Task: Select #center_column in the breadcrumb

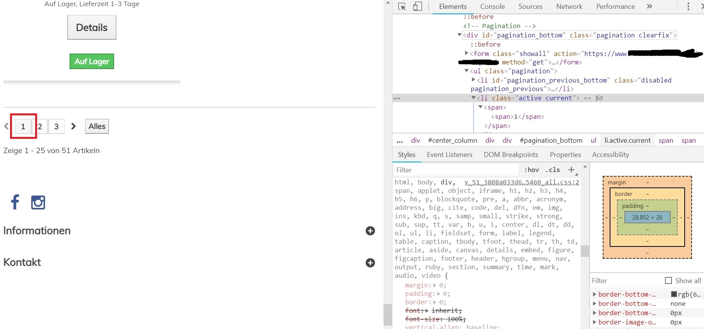Action: 452,140
